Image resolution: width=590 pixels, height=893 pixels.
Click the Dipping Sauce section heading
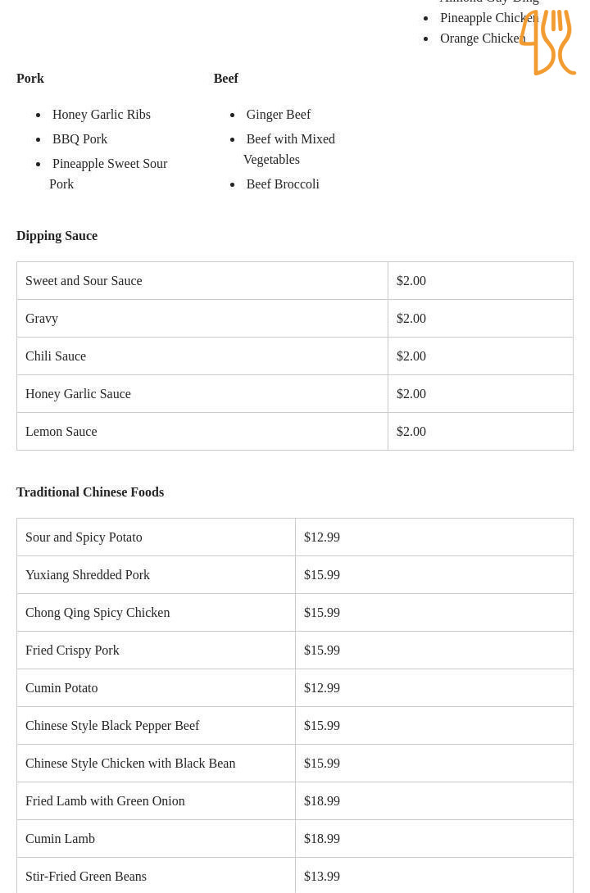(57, 236)
